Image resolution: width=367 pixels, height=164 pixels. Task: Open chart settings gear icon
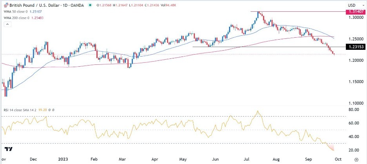[x=356, y=159]
